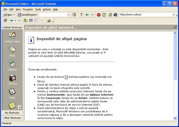Screen dimensions: 179x127
Task: Click the bold word "Conexiuni"
Action: [x=53, y=98]
